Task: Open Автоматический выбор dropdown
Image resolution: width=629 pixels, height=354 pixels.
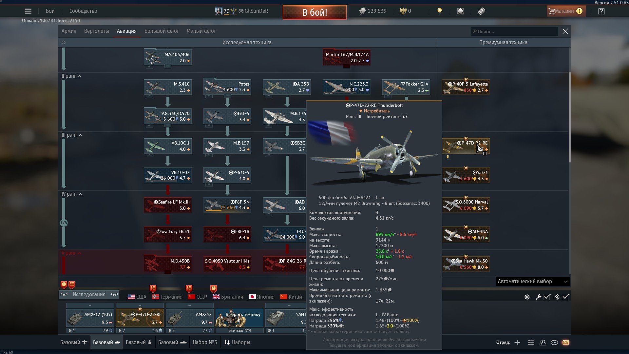Action: pyautogui.click(x=533, y=282)
